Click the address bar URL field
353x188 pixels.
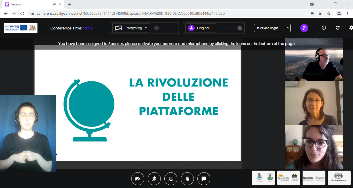point(131,13)
